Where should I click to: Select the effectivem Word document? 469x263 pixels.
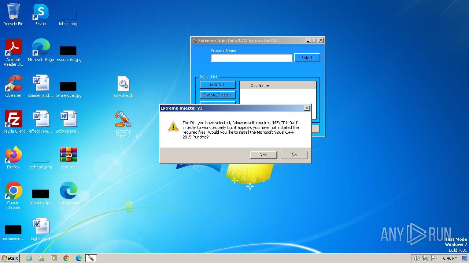point(41,122)
